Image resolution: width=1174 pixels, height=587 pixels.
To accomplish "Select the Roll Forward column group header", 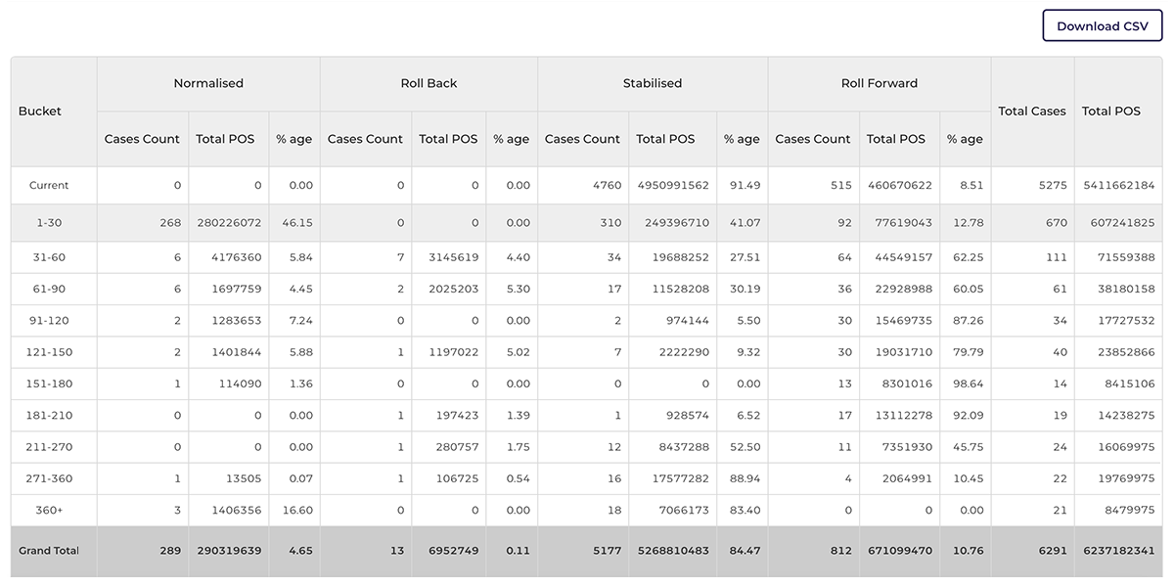I will coord(879,83).
